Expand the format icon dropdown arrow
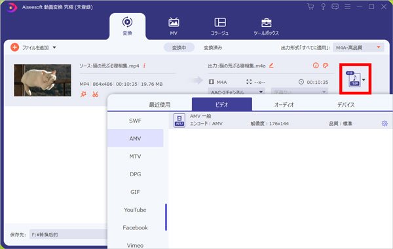The height and width of the screenshot is (249, 393). coord(364,80)
